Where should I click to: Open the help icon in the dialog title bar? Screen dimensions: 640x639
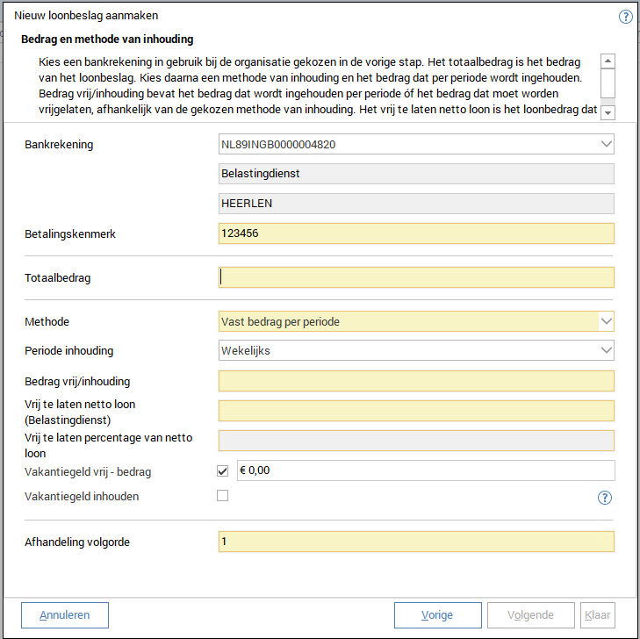(626, 17)
